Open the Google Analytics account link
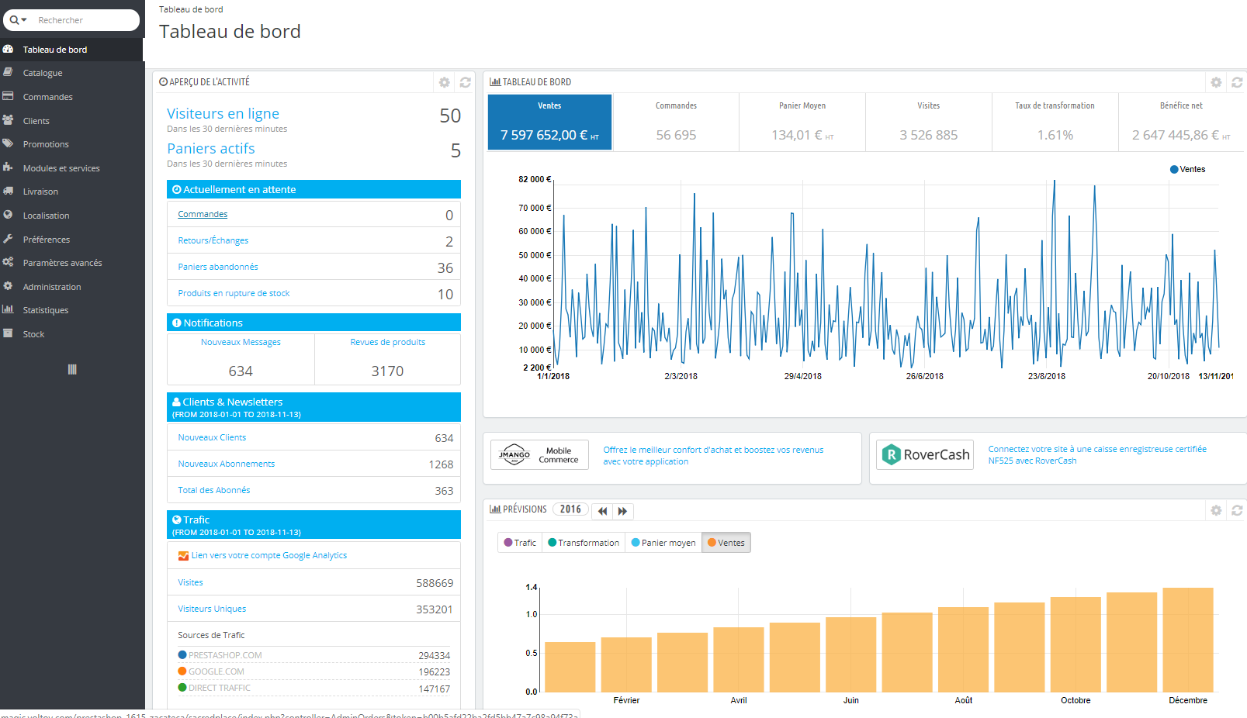This screenshot has width=1247, height=718. tap(268, 555)
